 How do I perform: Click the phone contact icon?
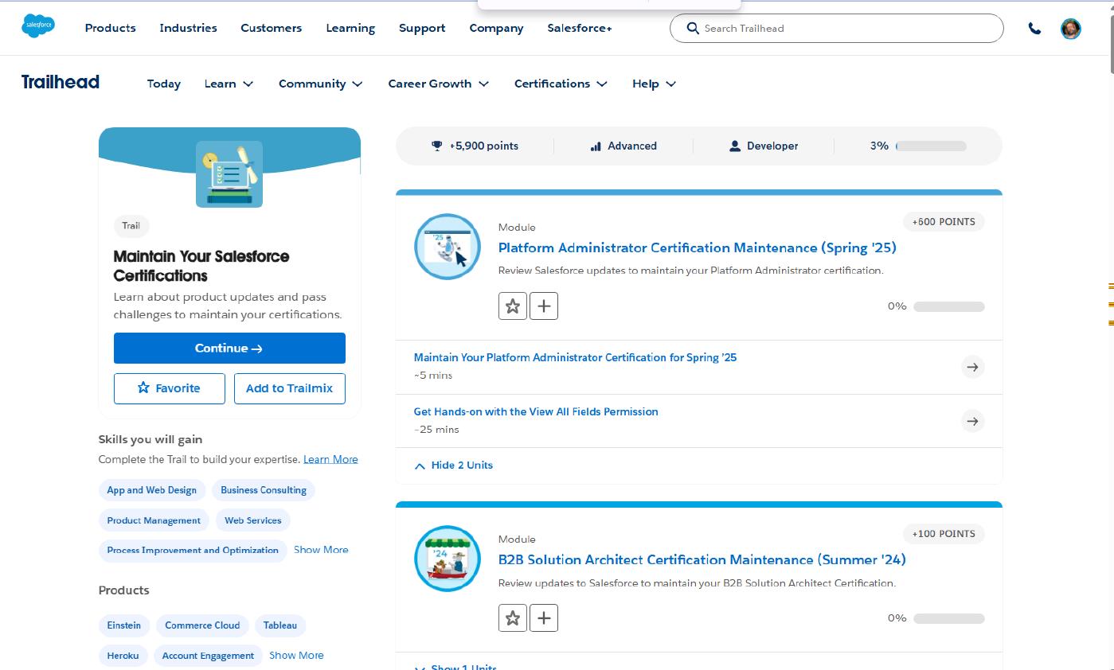click(x=1034, y=28)
